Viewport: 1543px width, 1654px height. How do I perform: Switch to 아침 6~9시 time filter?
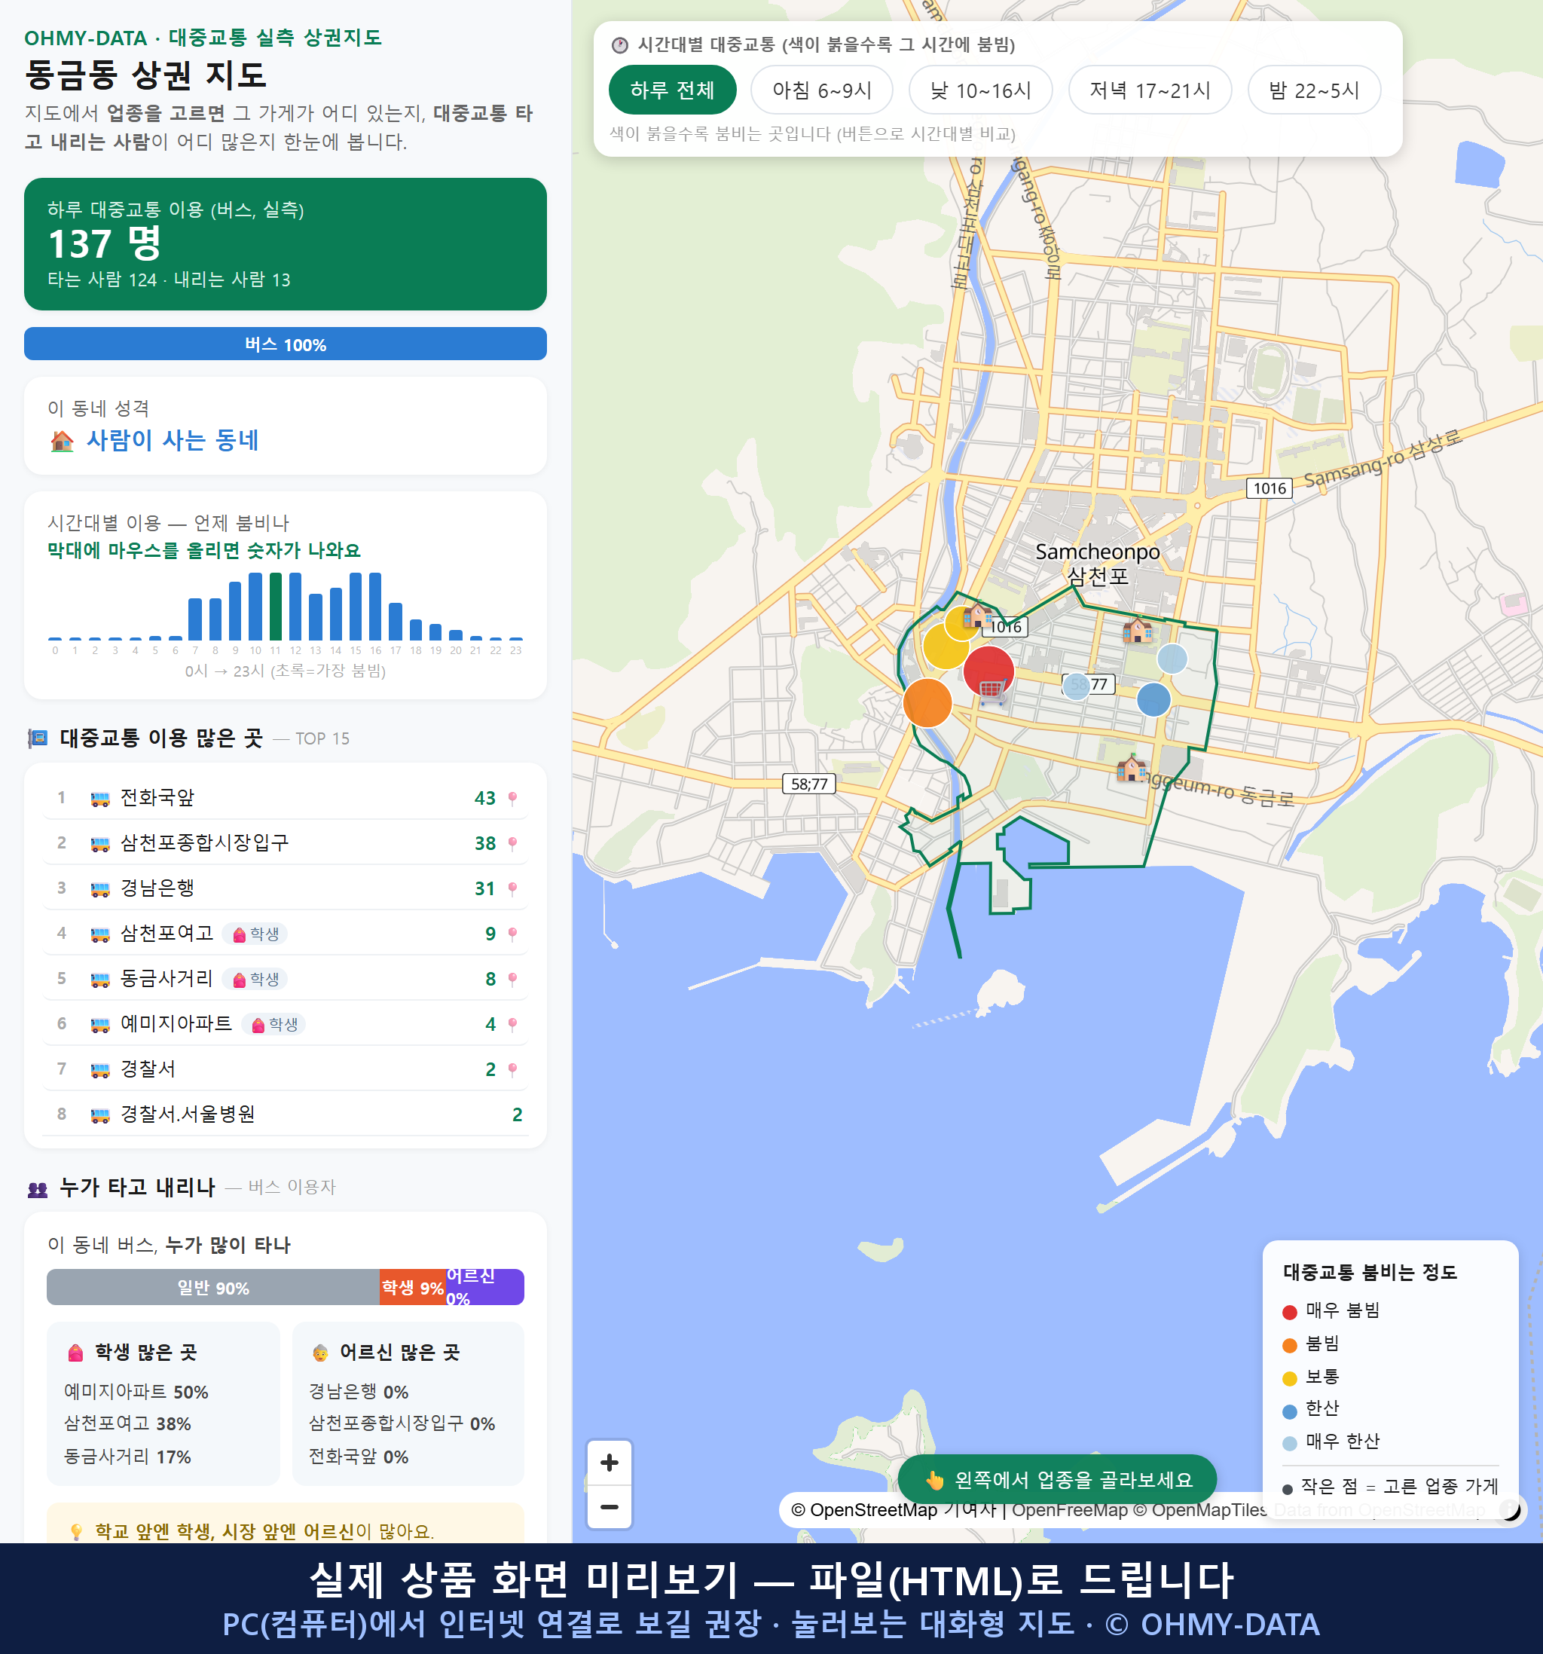[x=822, y=90]
